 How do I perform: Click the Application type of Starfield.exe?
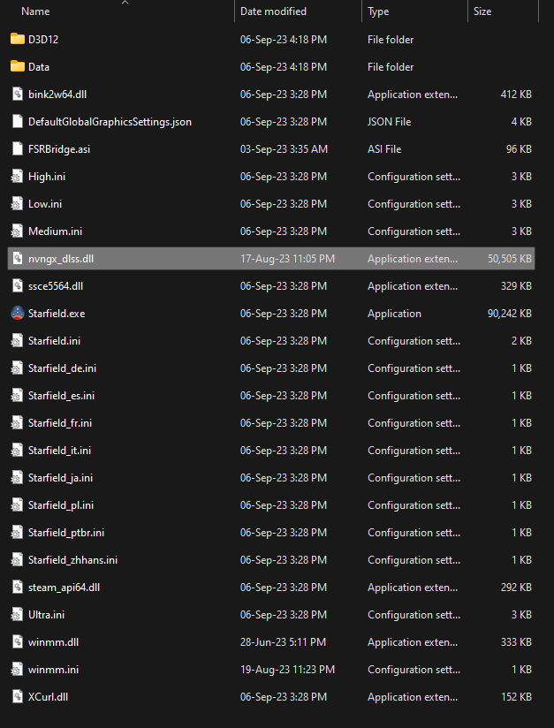(x=394, y=314)
